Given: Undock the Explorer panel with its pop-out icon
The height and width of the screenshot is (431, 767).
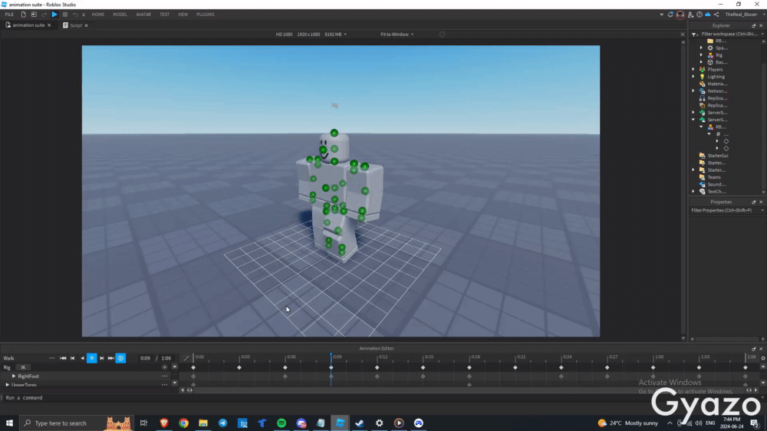Looking at the screenshot, I should coord(754,25).
